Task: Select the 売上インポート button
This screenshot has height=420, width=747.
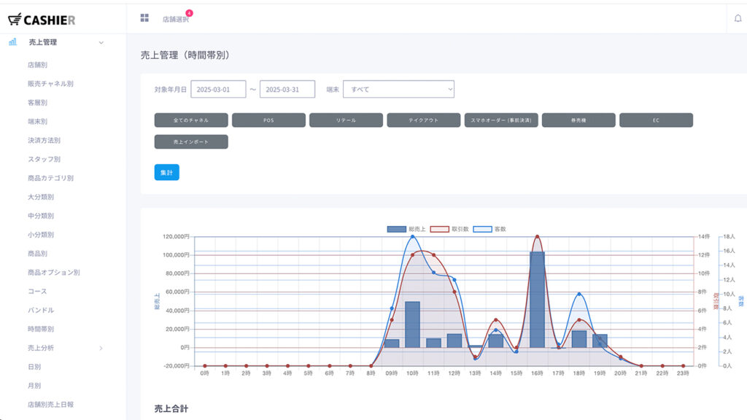Action: tap(191, 141)
